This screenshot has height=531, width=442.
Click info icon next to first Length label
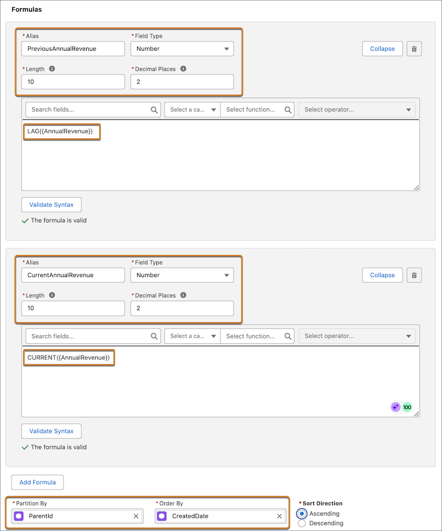coord(52,69)
